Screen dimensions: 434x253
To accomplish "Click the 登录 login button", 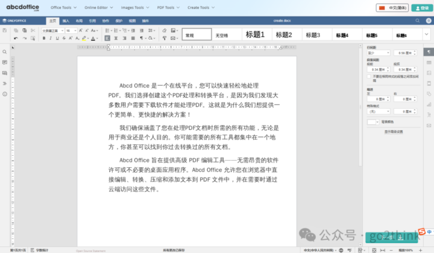I will point(422,8).
